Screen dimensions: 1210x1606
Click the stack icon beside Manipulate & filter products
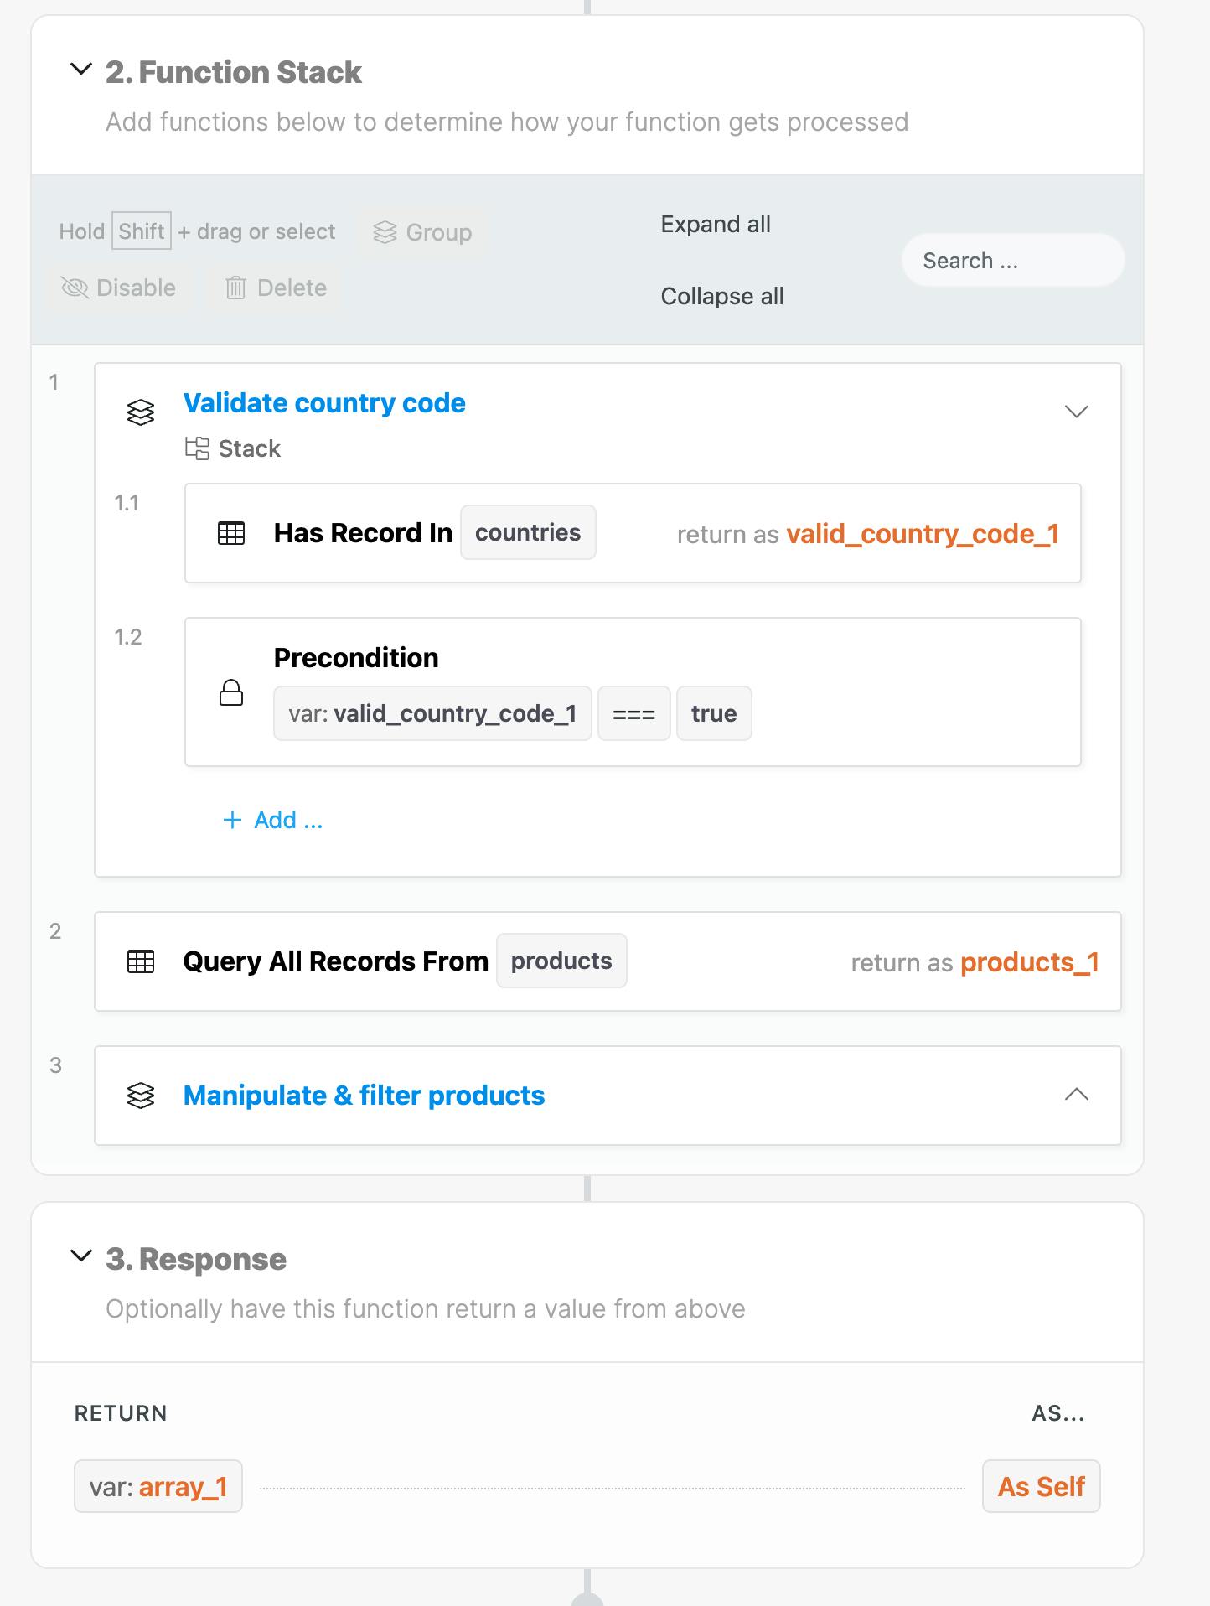click(x=141, y=1096)
